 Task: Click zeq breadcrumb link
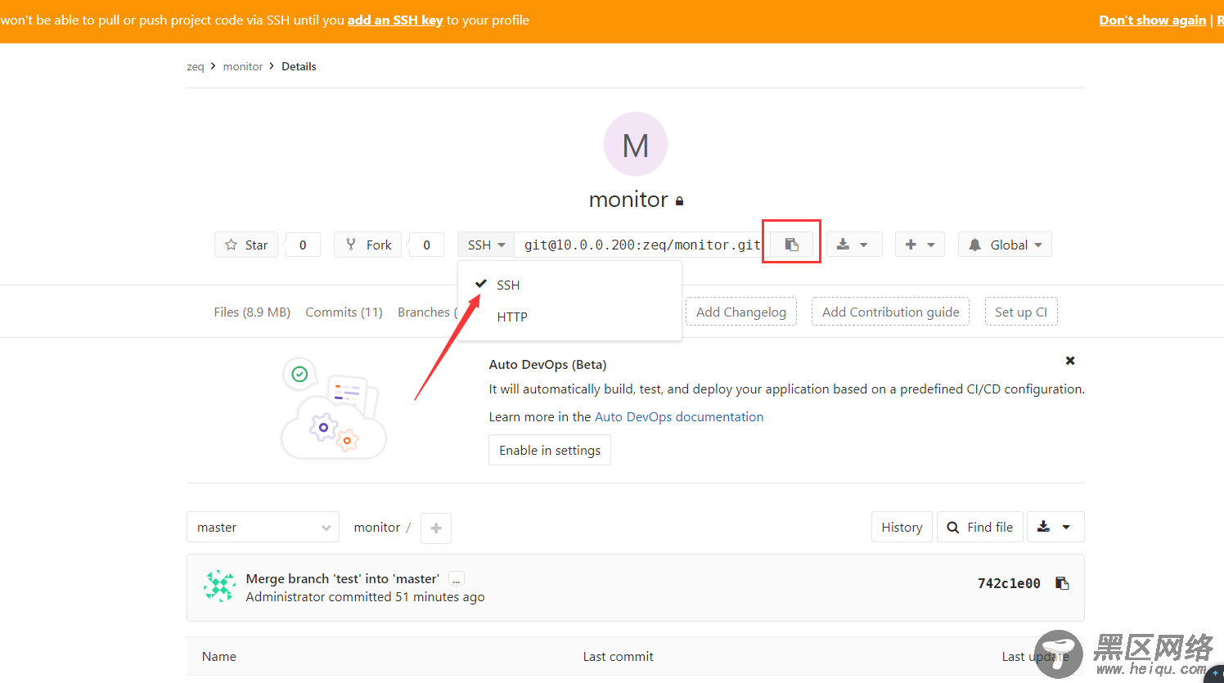195,66
